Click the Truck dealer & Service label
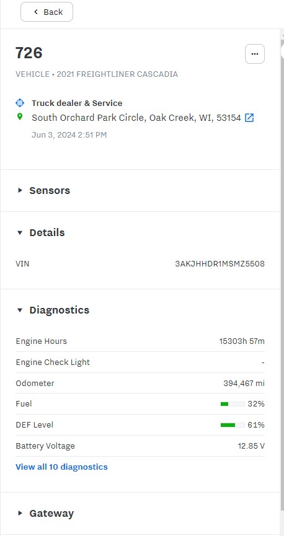Screen dimensions: 284x536 (x=77, y=103)
